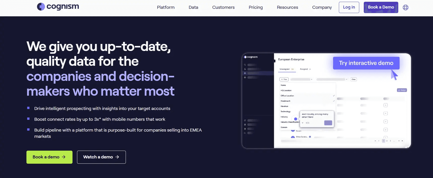Click the Try interactive demo button

(366, 63)
